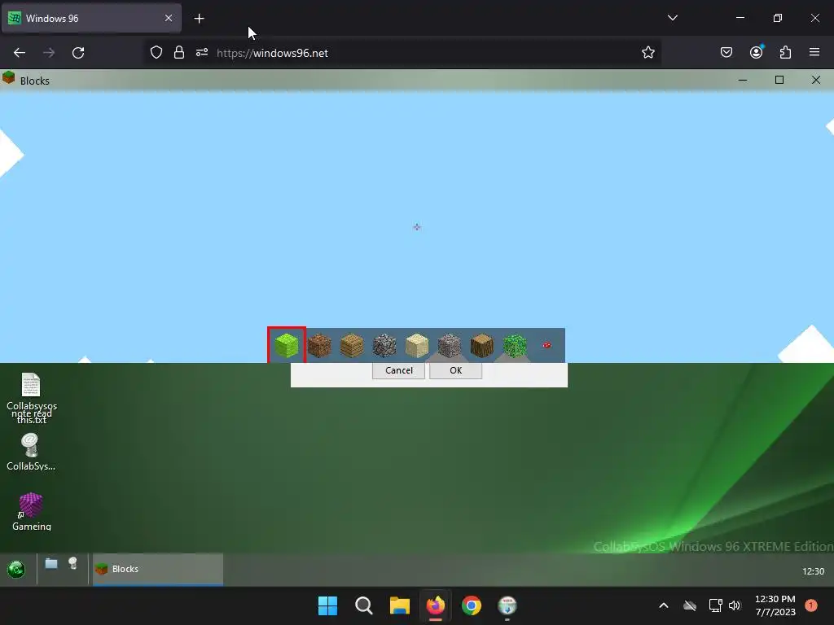Click the OneDrive cloud tray icon
The image size is (834, 625).
(690, 605)
